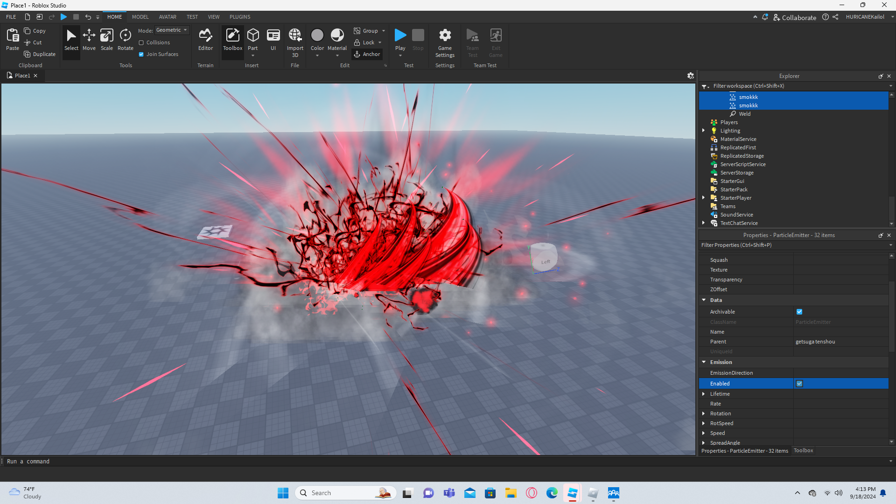The image size is (896, 504).
Task: Enable the Collisions checkbox
Action: 141,42
